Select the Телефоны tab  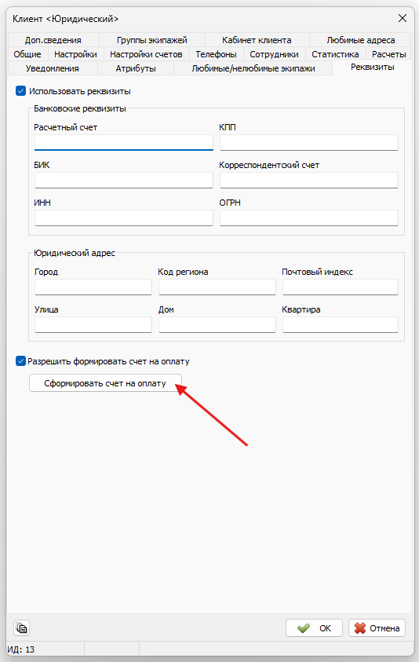coord(216,54)
